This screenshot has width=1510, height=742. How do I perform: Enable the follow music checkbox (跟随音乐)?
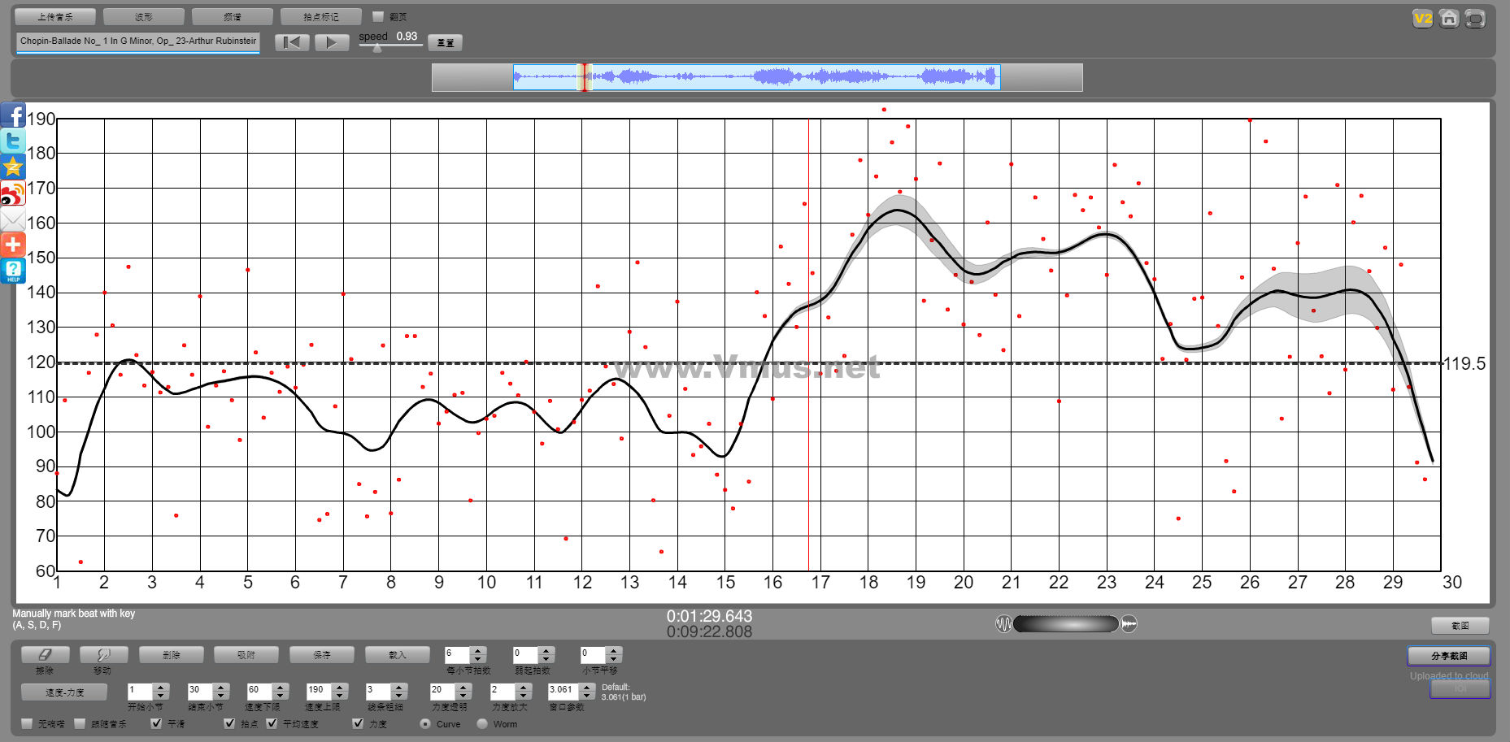point(80,723)
